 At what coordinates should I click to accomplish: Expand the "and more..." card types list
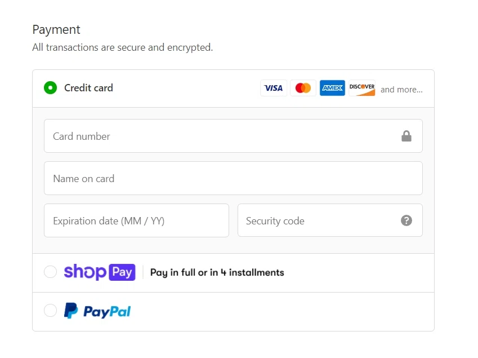pyautogui.click(x=401, y=89)
